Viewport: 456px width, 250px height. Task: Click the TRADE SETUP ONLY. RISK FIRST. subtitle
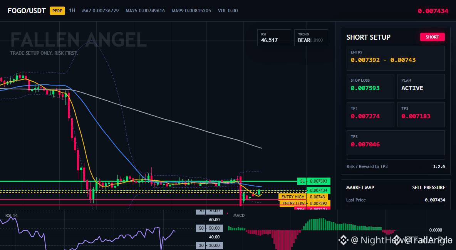point(44,53)
